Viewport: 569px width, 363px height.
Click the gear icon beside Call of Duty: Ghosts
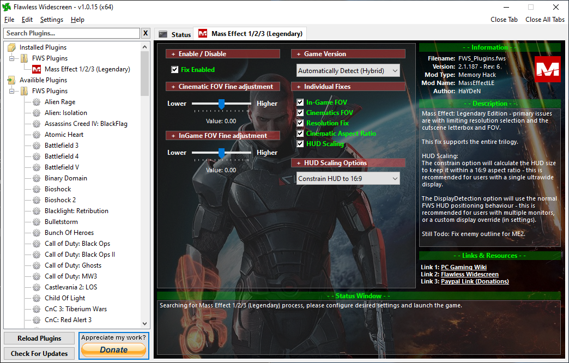click(37, 265)
